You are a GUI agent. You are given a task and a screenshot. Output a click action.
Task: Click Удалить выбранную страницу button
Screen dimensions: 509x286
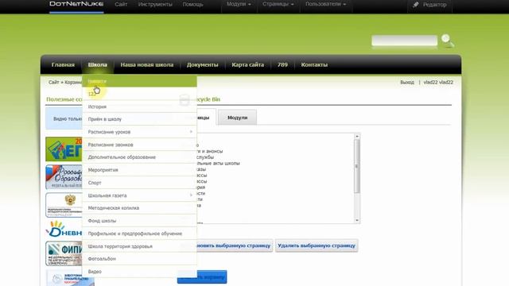[317, 245]
